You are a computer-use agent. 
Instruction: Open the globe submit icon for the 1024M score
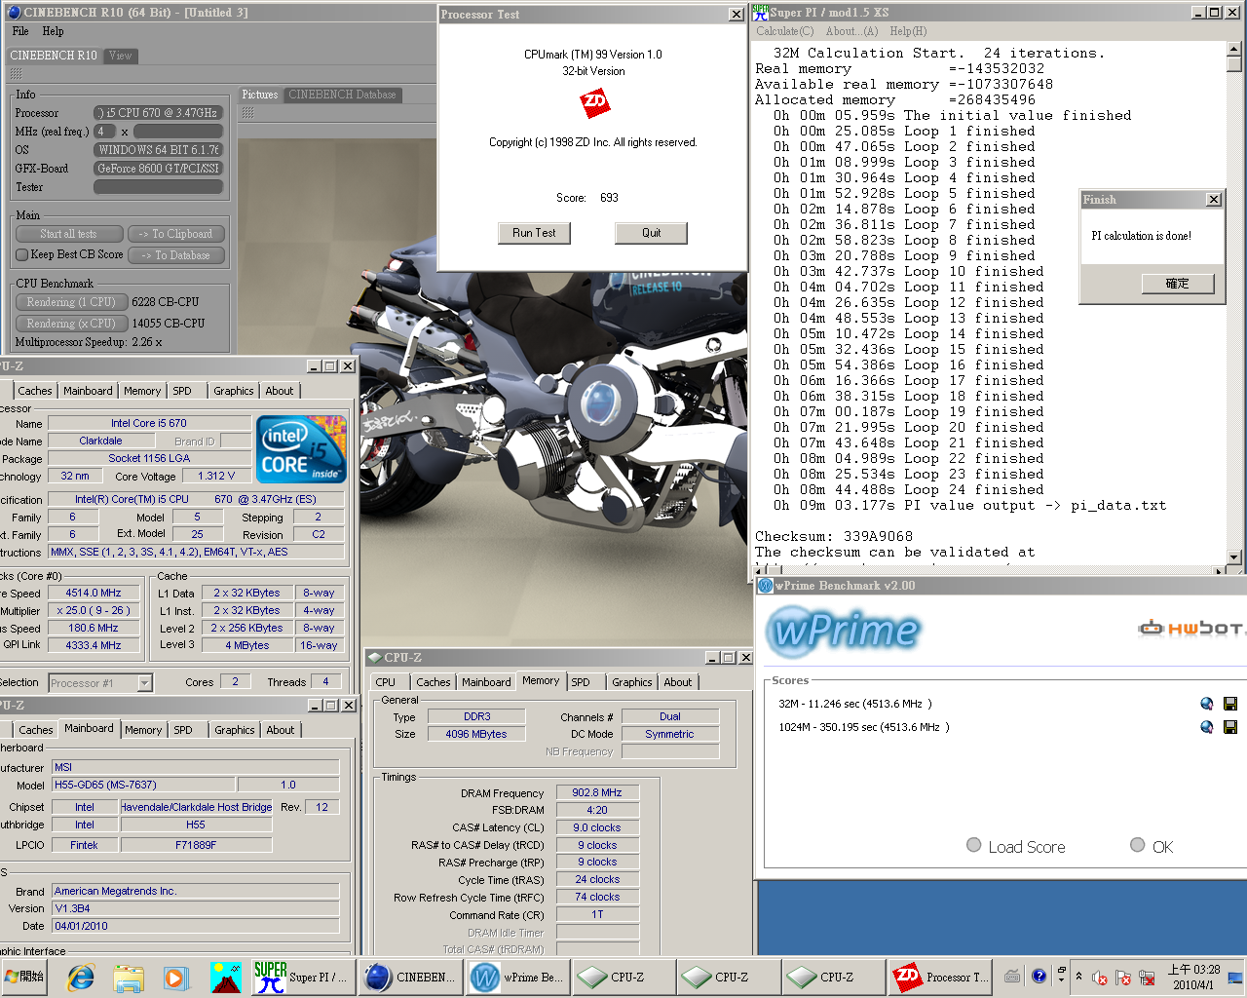[x=1207, y=727]
